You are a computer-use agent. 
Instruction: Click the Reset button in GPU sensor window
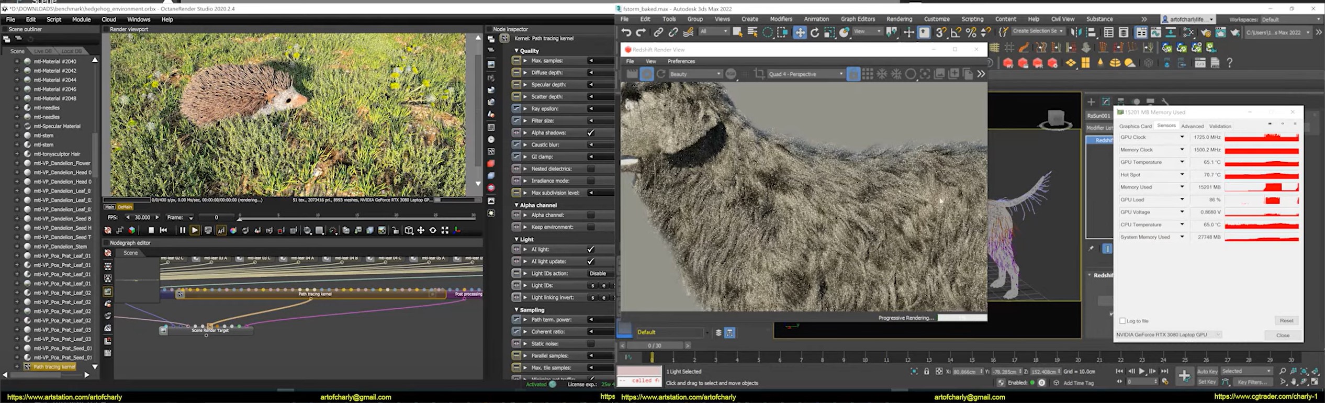click(1286, 321)
